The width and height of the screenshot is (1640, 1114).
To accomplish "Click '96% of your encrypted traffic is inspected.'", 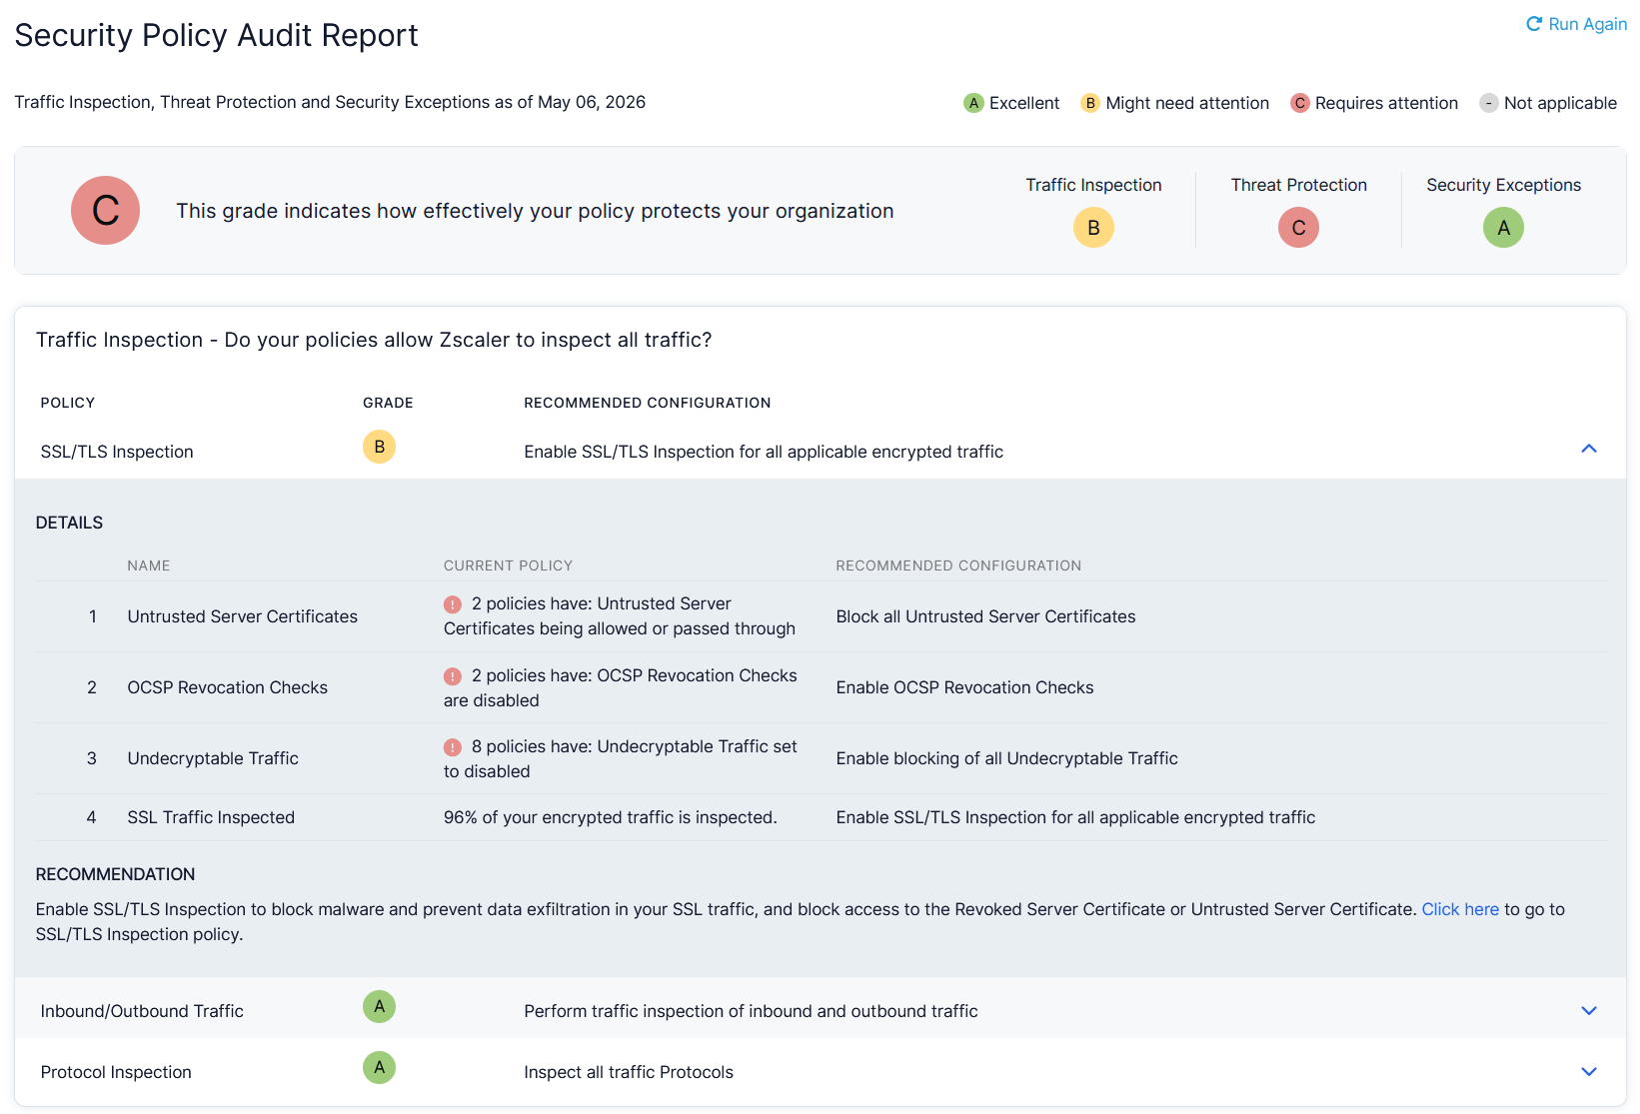I will pos(611,817).
